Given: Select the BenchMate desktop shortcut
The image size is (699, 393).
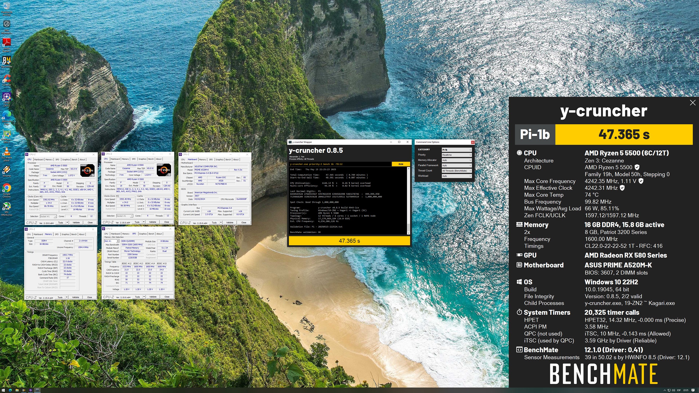Looking at the screenshot, I should pyautogui.click(x=7, y=62).
